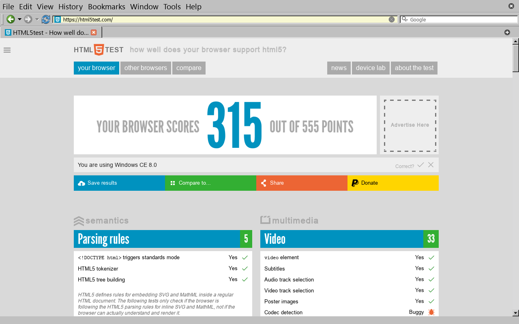Confirm browser identification with the checkmark icon
519x324 pixels.
point(420,165)
